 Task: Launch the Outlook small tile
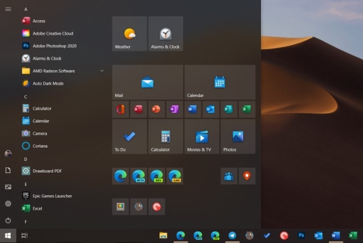coord(211,109)
